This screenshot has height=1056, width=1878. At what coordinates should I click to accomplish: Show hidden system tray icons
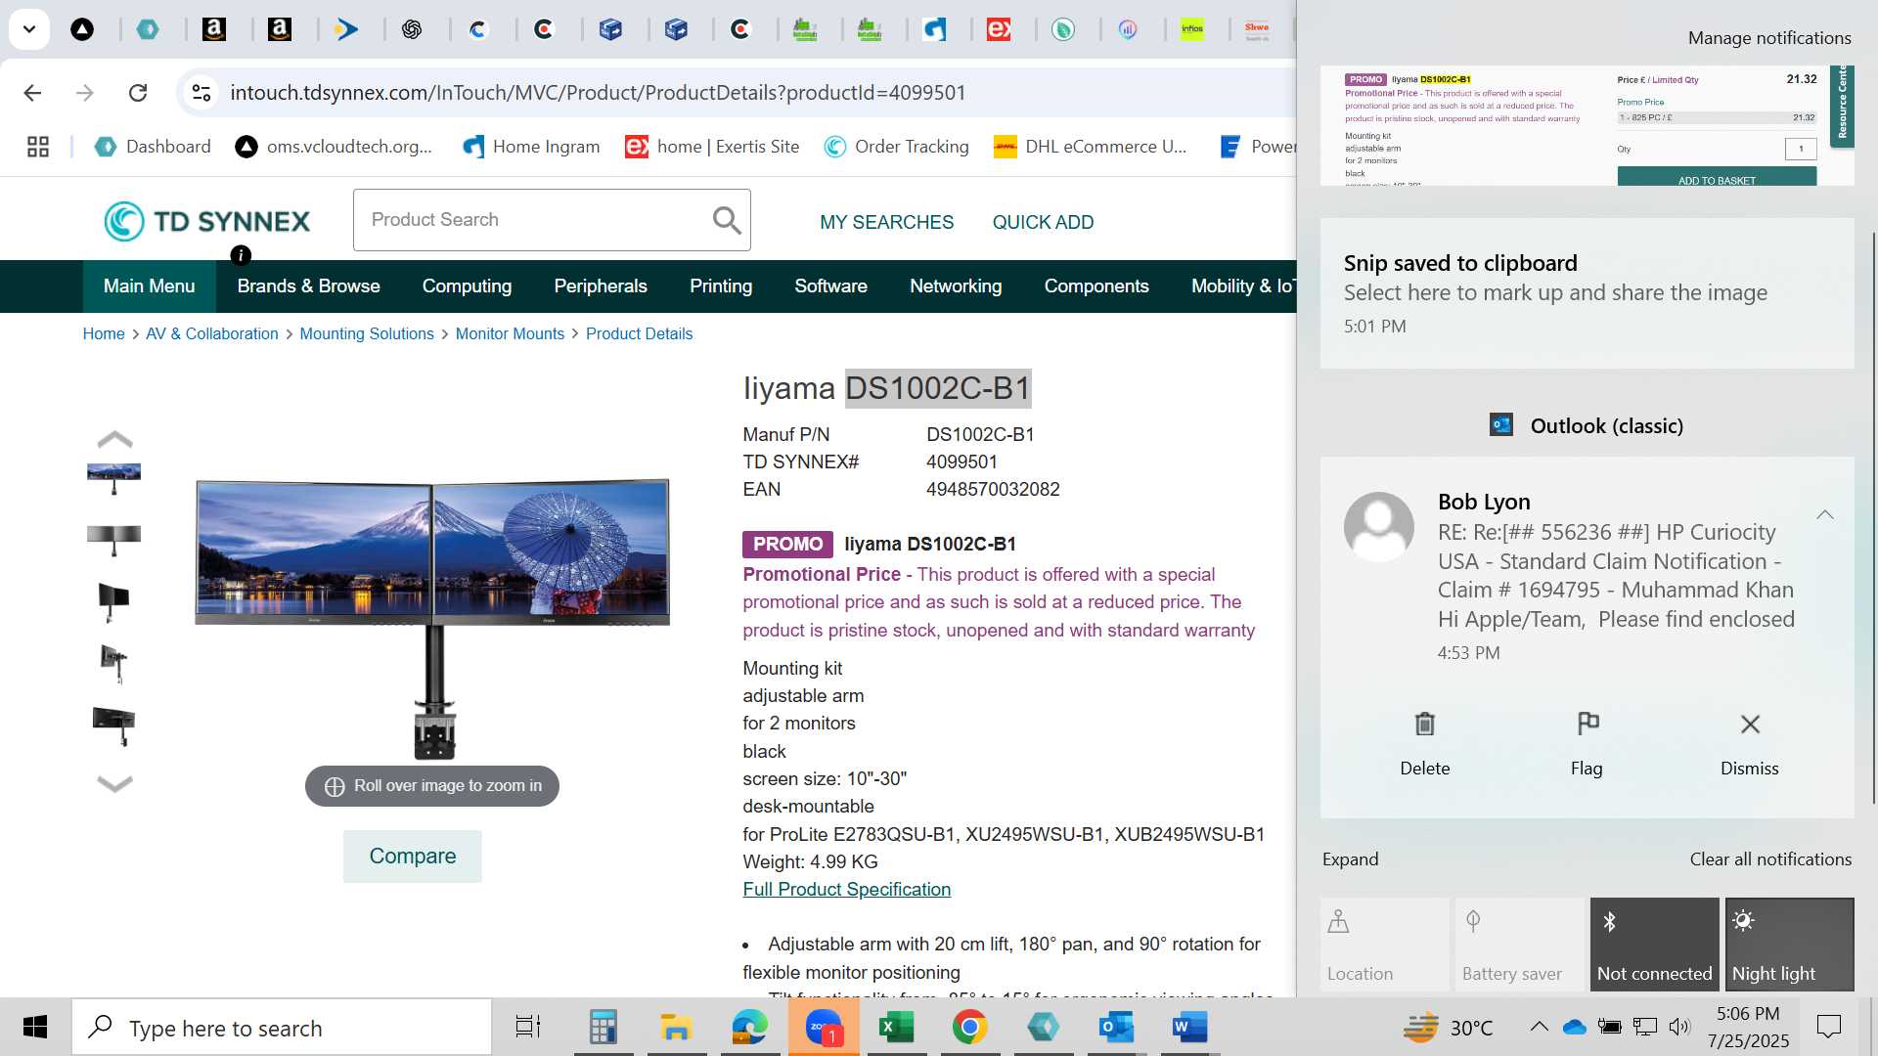click(1539, 1027)
